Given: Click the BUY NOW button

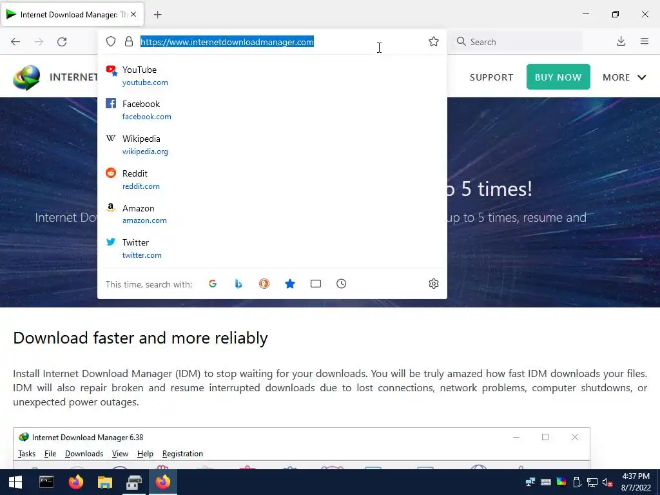Looking at the screenshot, I should tap(558, 77).
